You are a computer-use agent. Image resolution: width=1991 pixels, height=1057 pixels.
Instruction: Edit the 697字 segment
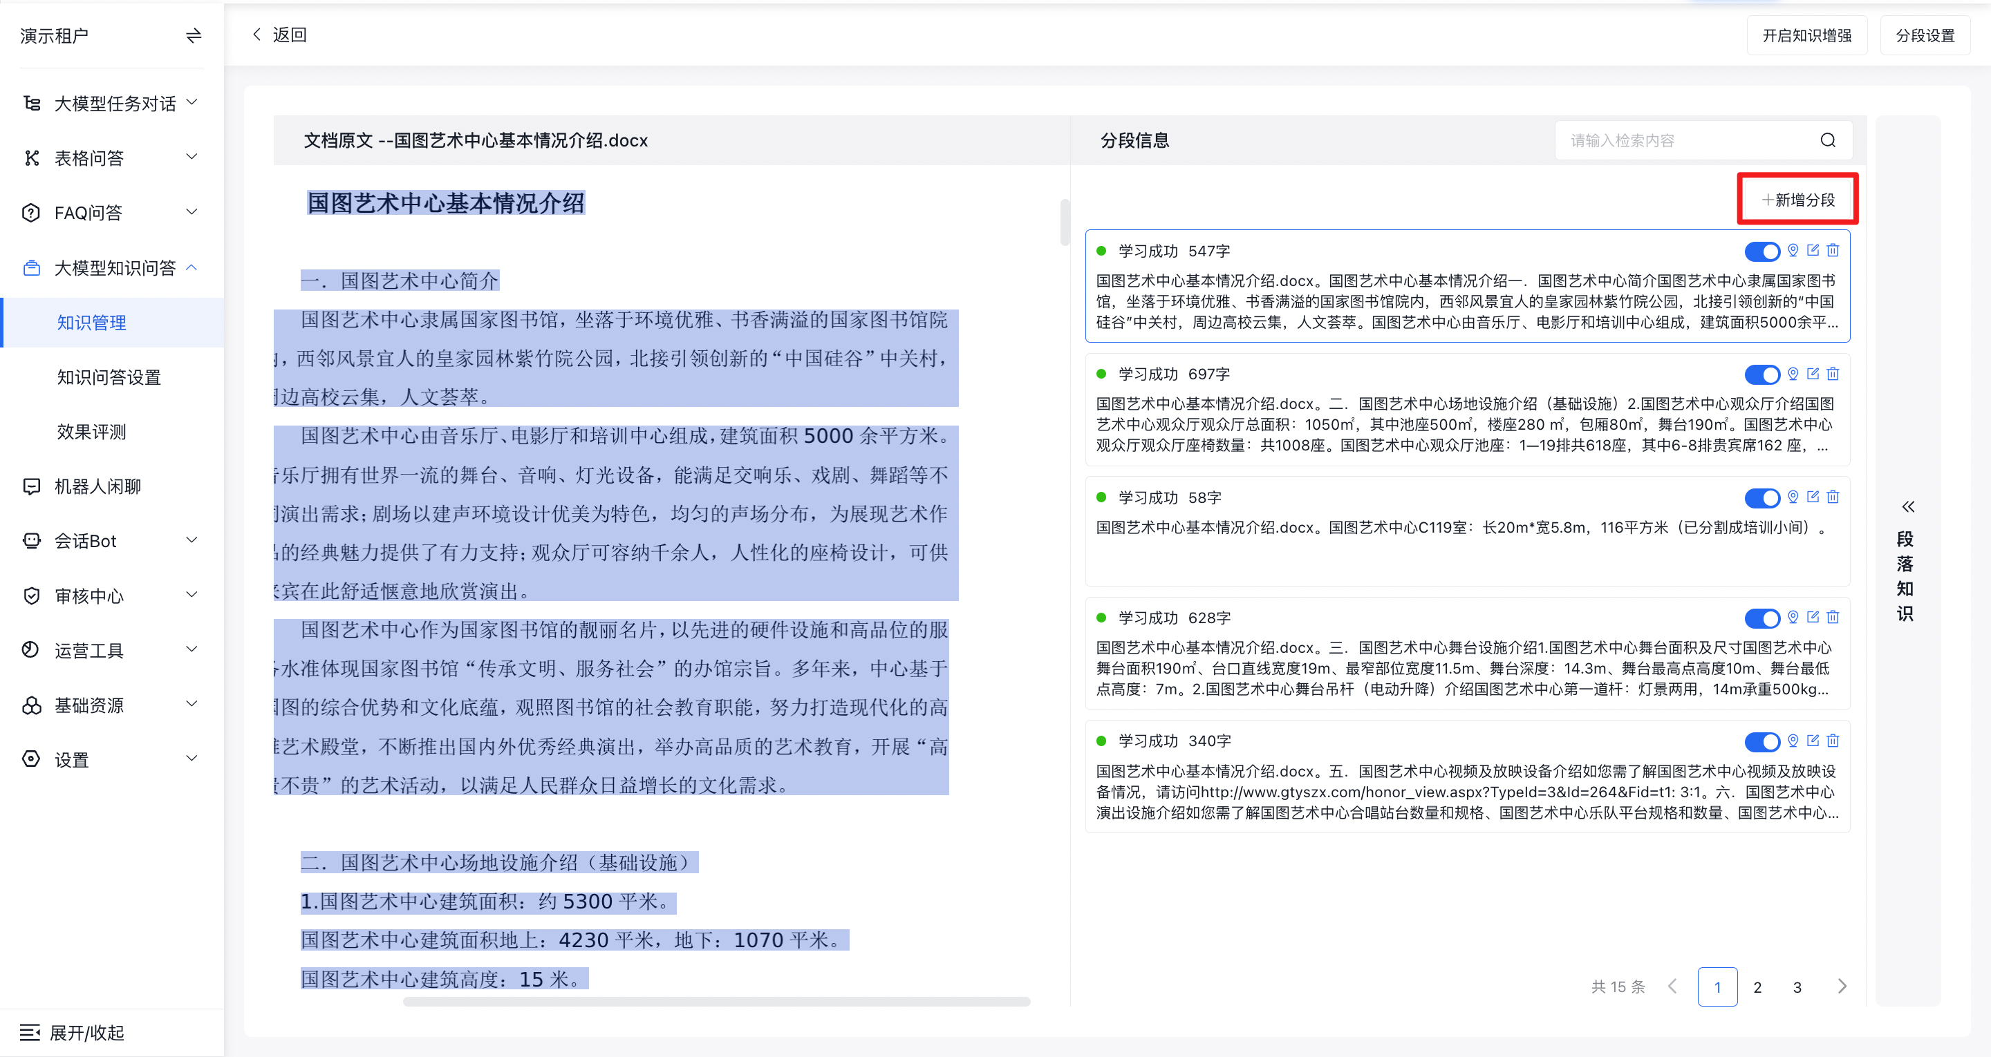click(1813, 374)
